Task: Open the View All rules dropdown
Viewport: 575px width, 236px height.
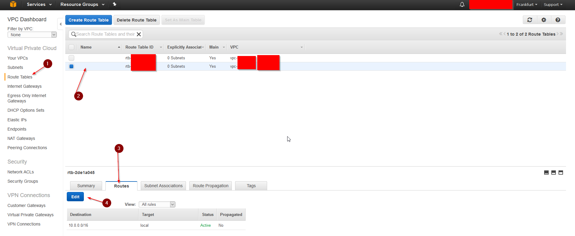Action: [157, 204]
